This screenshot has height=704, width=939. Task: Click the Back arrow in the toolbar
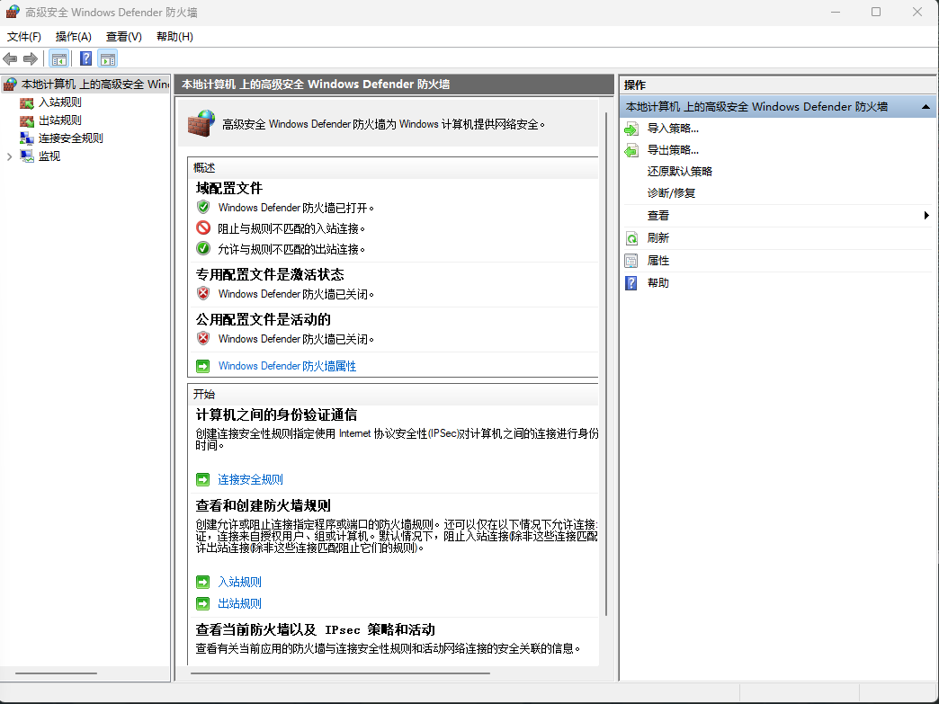coord(10,58)
